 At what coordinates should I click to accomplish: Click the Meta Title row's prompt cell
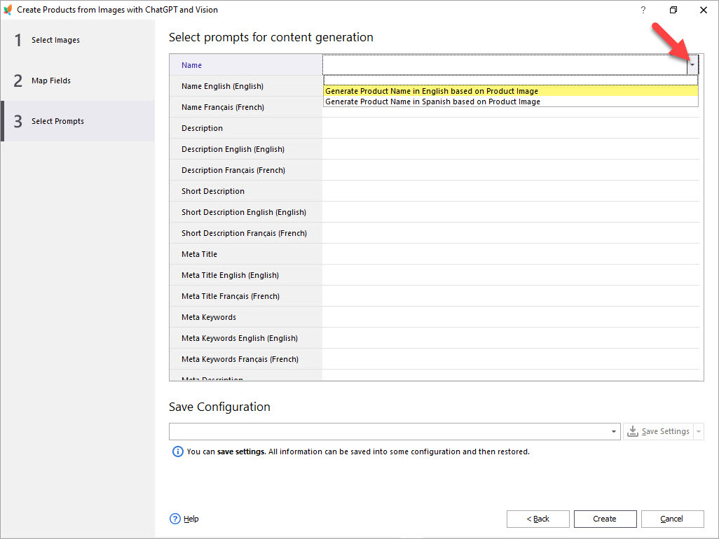click(x=511, y=254)
